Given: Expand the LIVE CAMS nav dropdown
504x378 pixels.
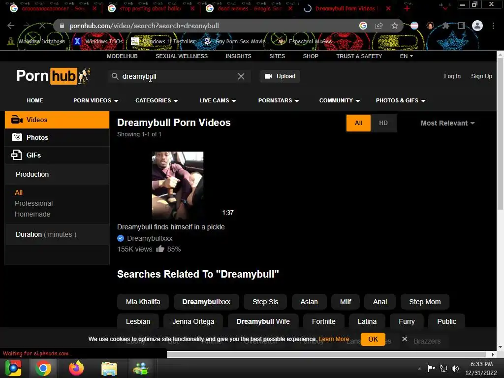Looking at the screenshot, I should coord(218,100).
